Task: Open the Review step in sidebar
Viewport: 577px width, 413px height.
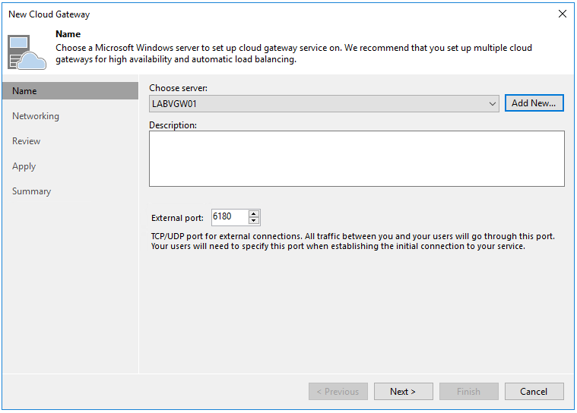Action: click(27, 141)
